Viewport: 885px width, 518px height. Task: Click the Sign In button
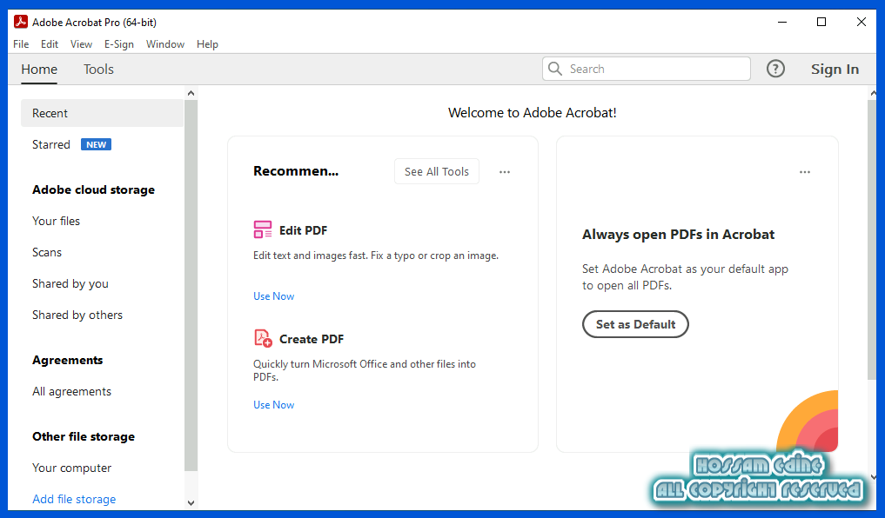pos(835,70)
